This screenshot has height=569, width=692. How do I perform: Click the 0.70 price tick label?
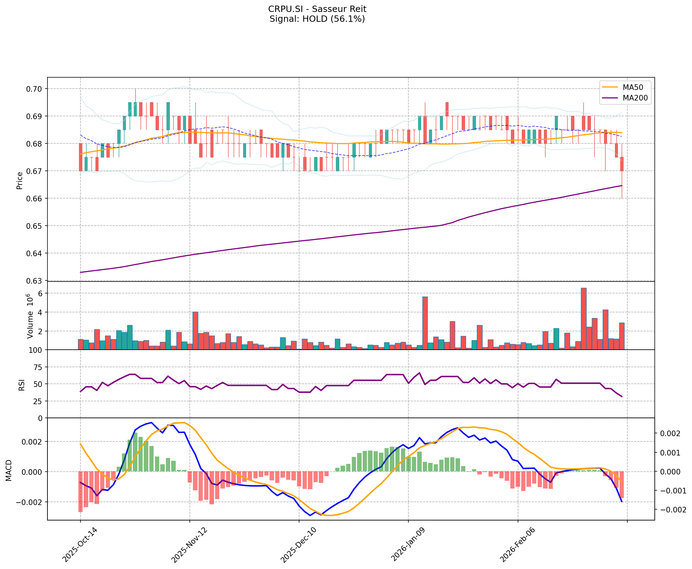coord(35,89)
